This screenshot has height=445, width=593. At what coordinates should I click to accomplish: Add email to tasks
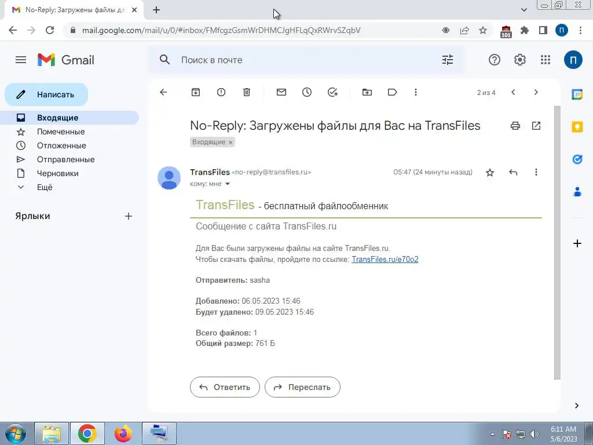point(332,92)
